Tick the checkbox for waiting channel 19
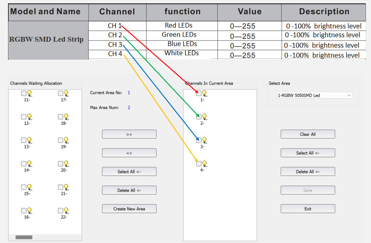The image size is (371, 243). coord(61,140)
